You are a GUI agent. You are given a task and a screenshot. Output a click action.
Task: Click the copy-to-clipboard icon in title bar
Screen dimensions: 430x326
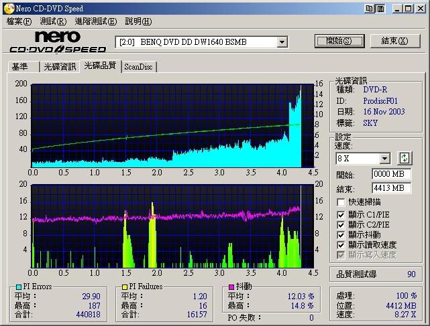pos(370,9)
